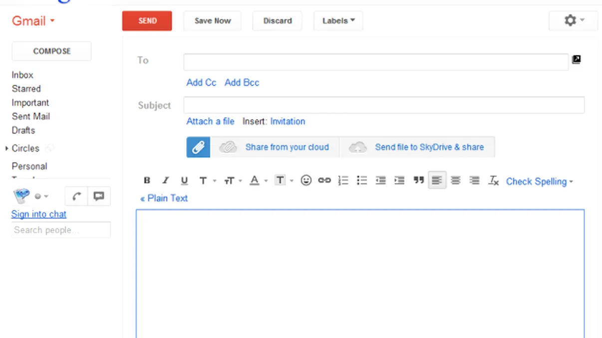The width and height of the screenshot is (602, 338).
Task: Insert an emoticon
Action: pos(306,180)
